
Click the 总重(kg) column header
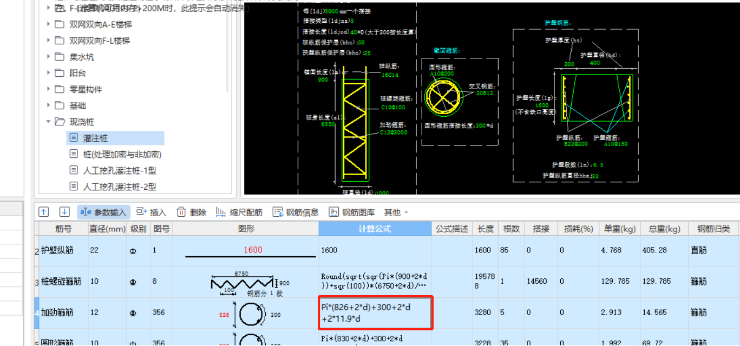tap(664, 229)
